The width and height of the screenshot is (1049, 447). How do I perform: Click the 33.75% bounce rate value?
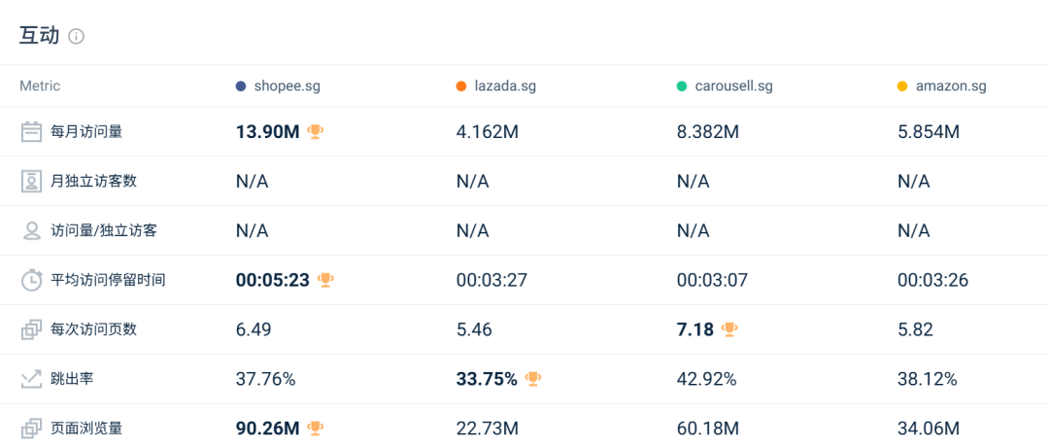[x=487, y=379]
